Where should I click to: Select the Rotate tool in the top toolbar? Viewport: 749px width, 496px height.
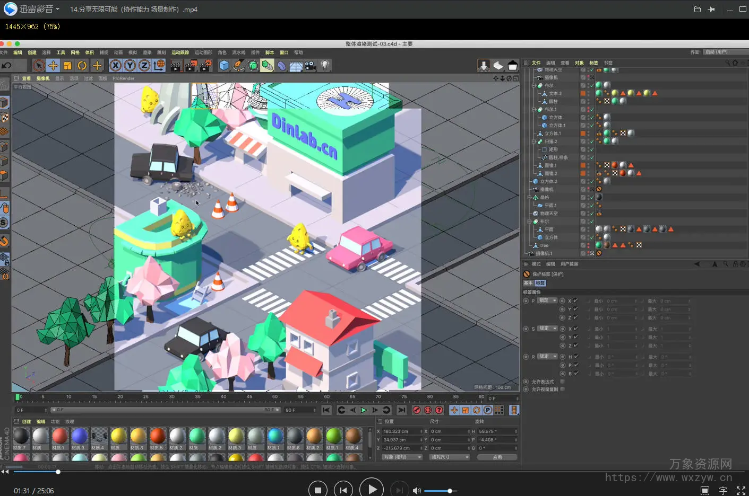click(x=82, y=65)
